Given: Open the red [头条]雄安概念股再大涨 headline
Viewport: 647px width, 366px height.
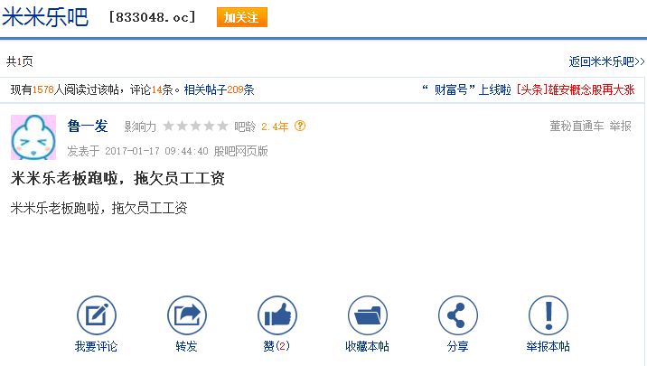Looking at the screenshot, I should pyautogui.click(x=576, y=89).
